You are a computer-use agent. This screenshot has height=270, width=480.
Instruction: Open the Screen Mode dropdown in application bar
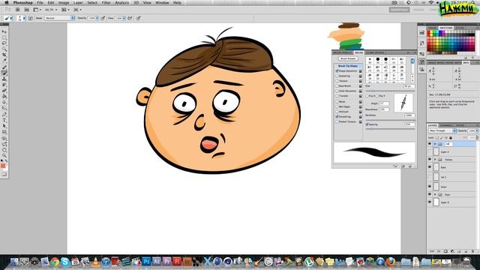click(77, 10)
